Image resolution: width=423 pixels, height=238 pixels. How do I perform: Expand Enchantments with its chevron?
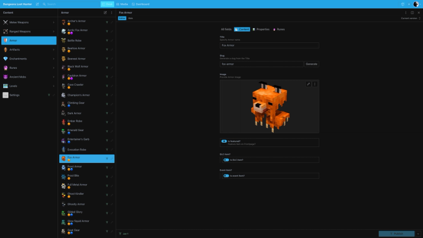point(53,59)
